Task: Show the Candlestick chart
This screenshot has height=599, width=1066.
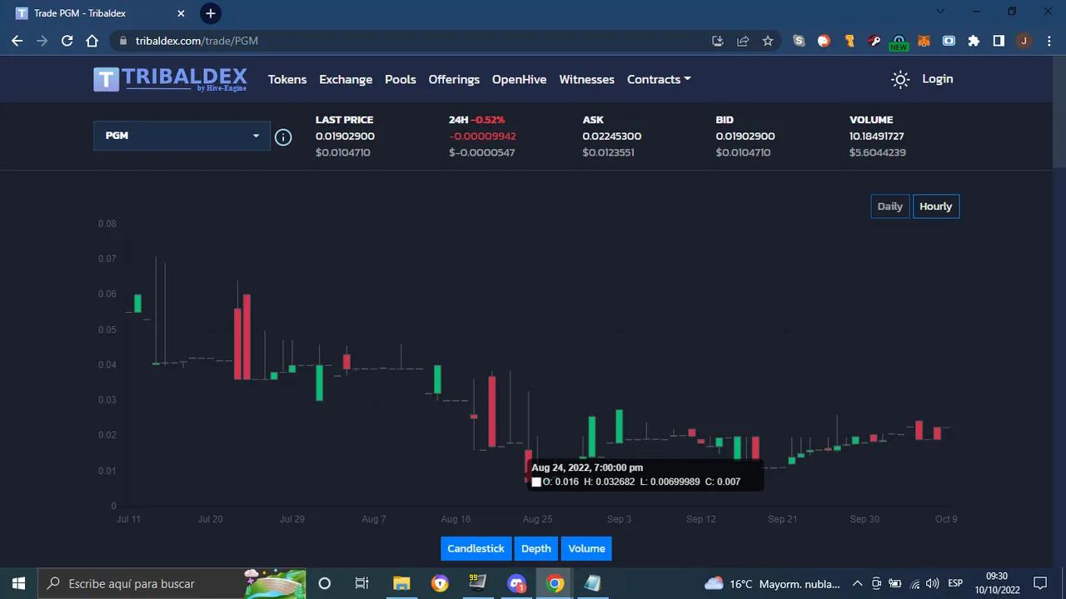Action: click(476, 548)
